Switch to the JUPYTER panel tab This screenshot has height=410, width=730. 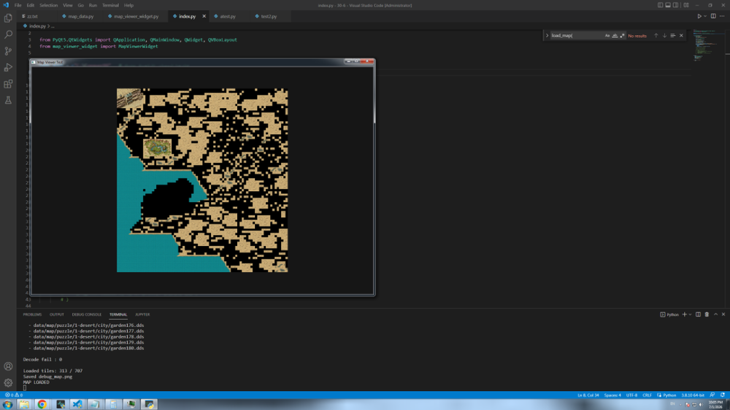coord(142,314)
